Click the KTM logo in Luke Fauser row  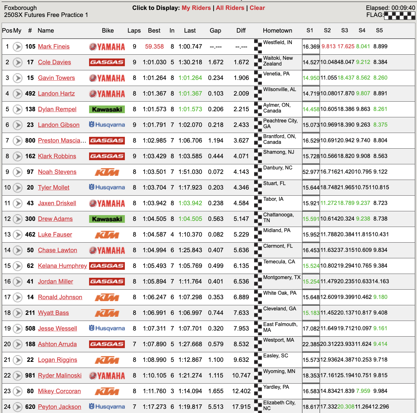tap(107, 235)
